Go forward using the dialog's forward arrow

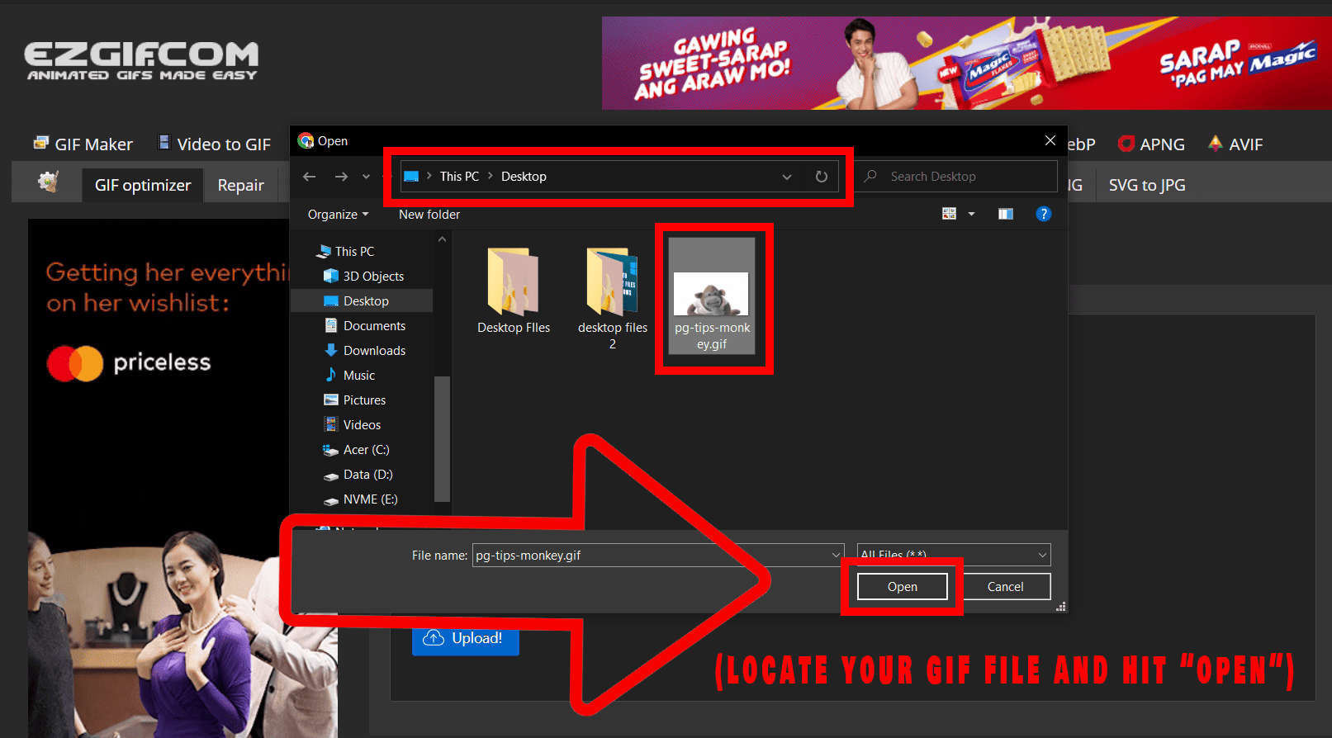341,176
